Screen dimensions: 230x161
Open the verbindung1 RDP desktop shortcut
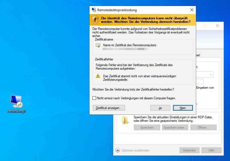[16, 102]
